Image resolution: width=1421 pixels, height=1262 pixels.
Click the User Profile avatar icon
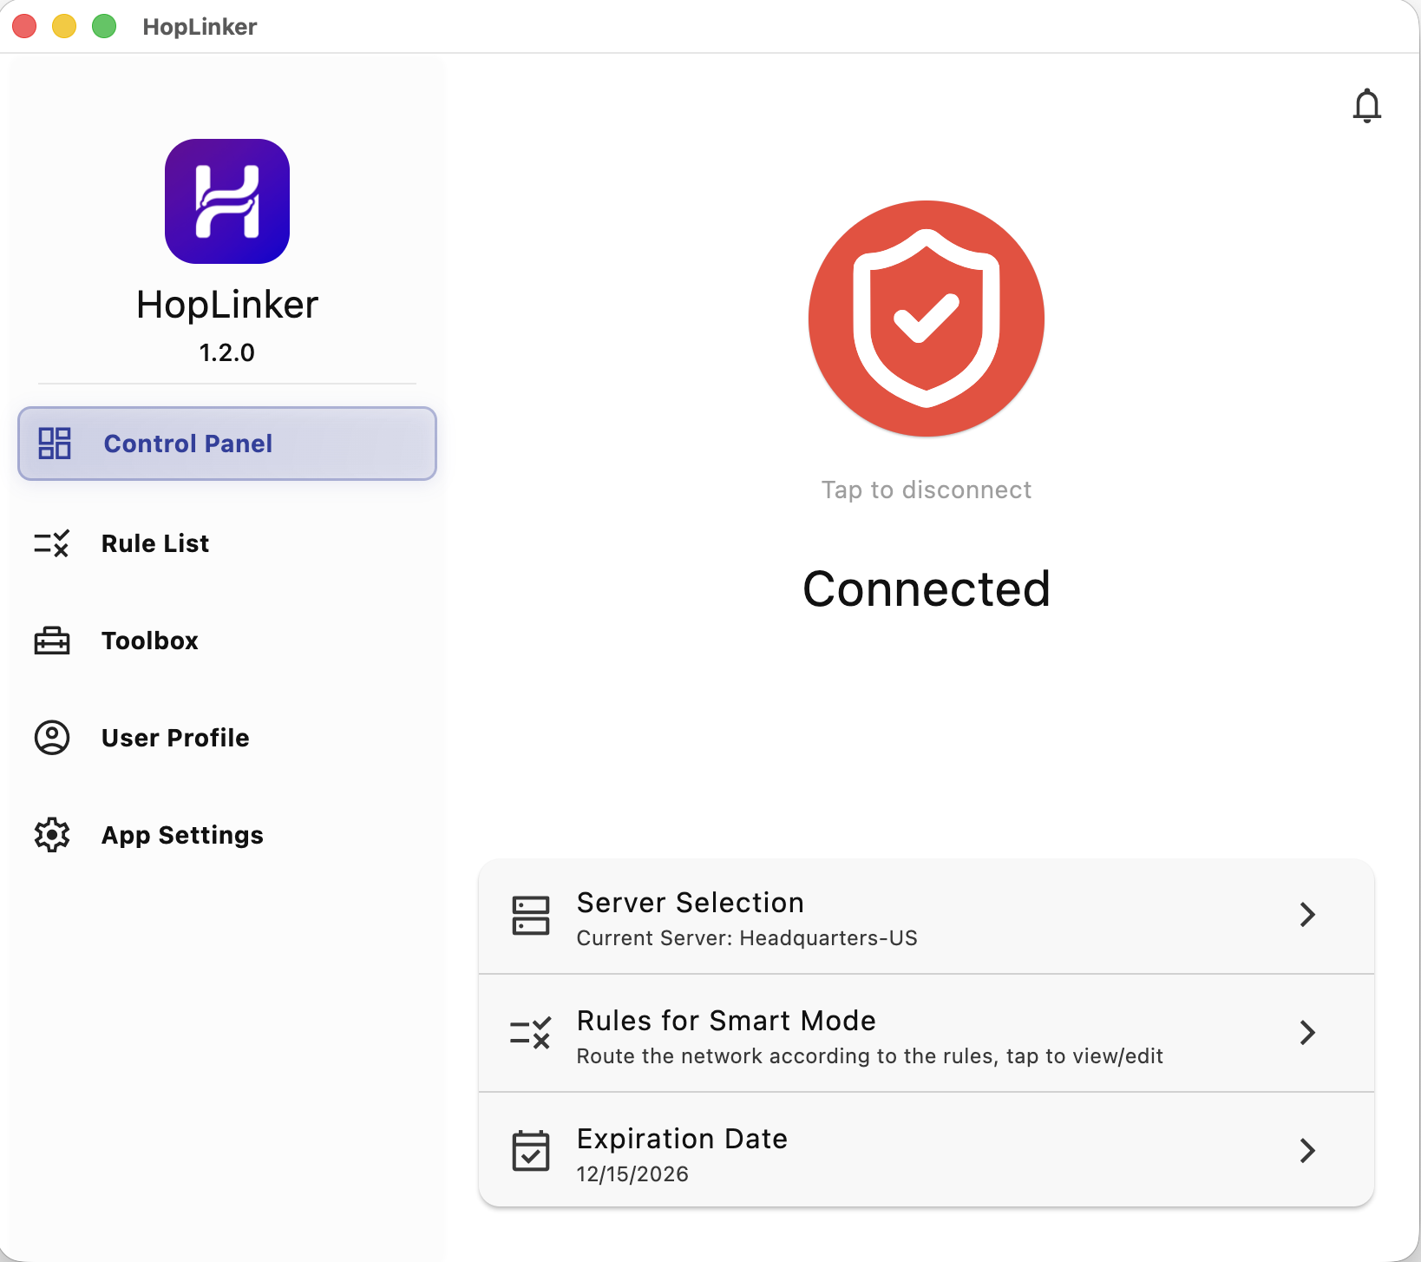51,738
